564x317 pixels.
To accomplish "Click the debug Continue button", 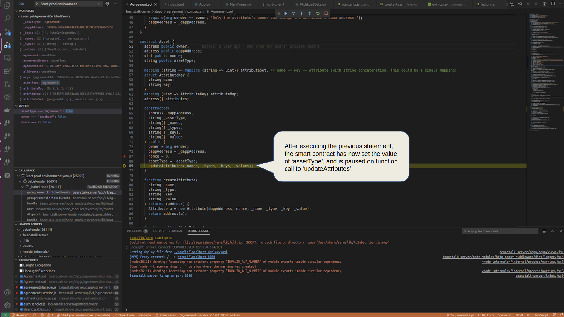I will point(285,14).
